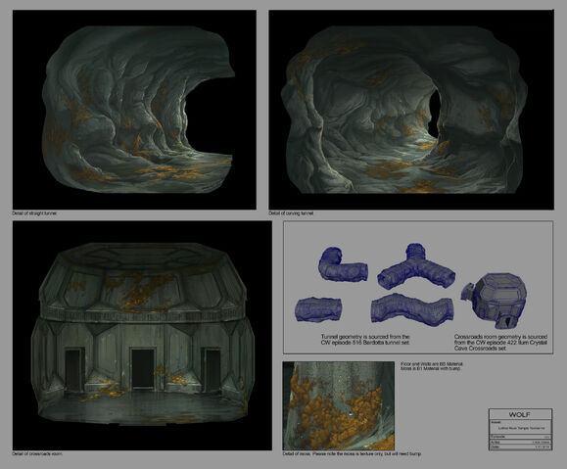Click the wavy S-curve tunnel wireframe model
The height and width of the screenshot is (469, 567).
412,309
